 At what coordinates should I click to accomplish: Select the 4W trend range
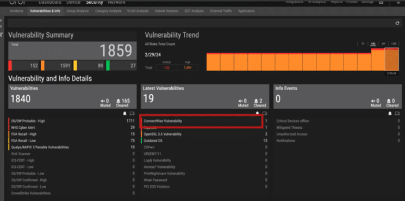[x=383, y=44]
